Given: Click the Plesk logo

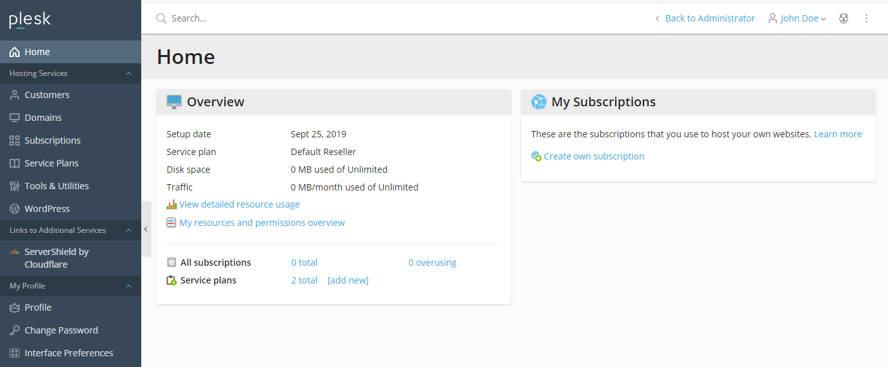Looking at the screenshot, I should pyautogui.click(x=30, y=20).
